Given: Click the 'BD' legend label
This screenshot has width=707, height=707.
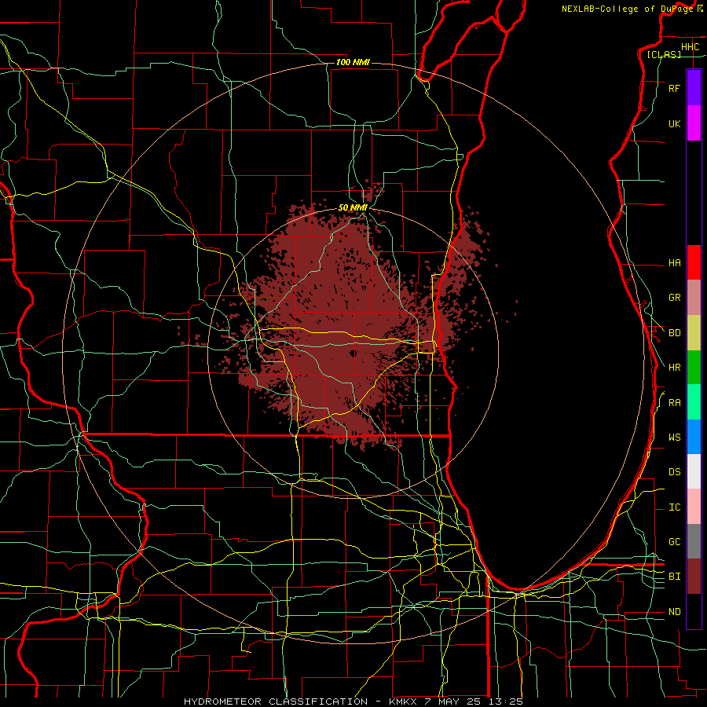Looking at the screenshot, I should click(675, 333).
